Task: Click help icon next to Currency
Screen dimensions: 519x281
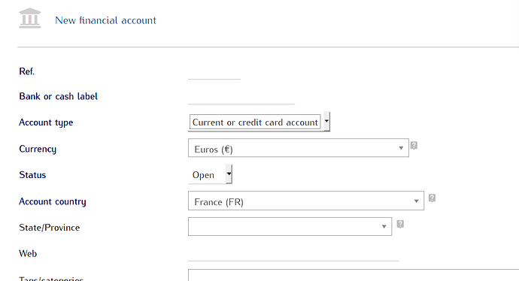Action: pos(414,146)
